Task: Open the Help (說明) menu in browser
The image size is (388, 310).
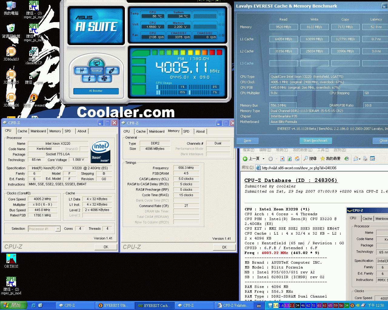Action: tap(340, 150)
